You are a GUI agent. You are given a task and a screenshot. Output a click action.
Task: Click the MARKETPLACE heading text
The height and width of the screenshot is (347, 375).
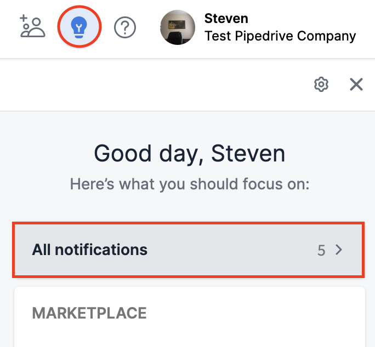[x=89, y=313]
